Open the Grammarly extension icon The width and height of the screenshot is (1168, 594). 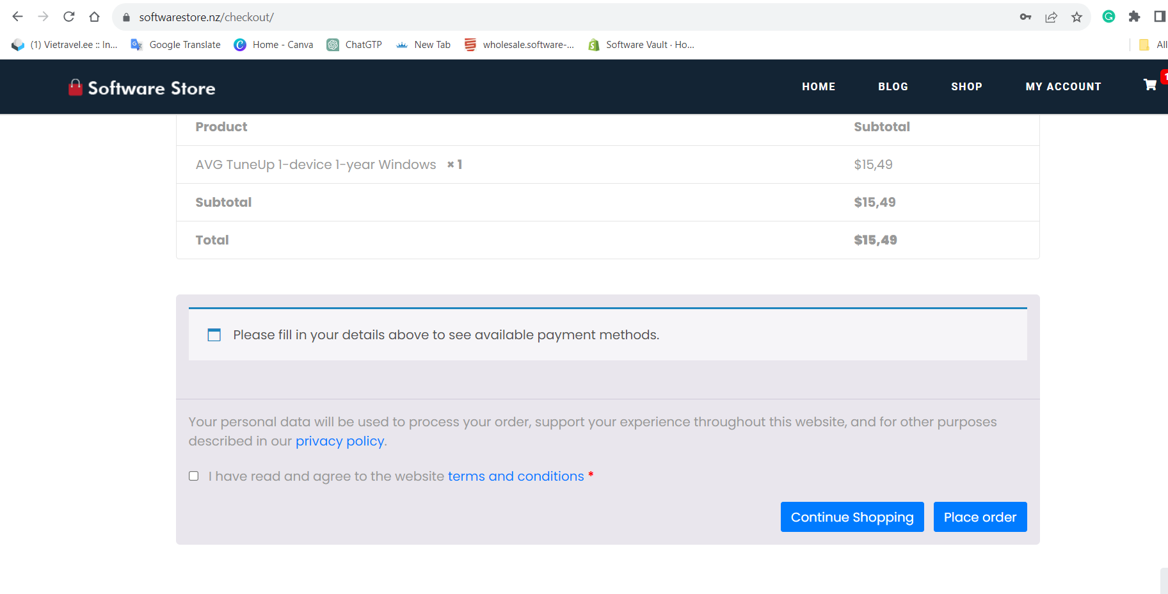pos(1109,17)
